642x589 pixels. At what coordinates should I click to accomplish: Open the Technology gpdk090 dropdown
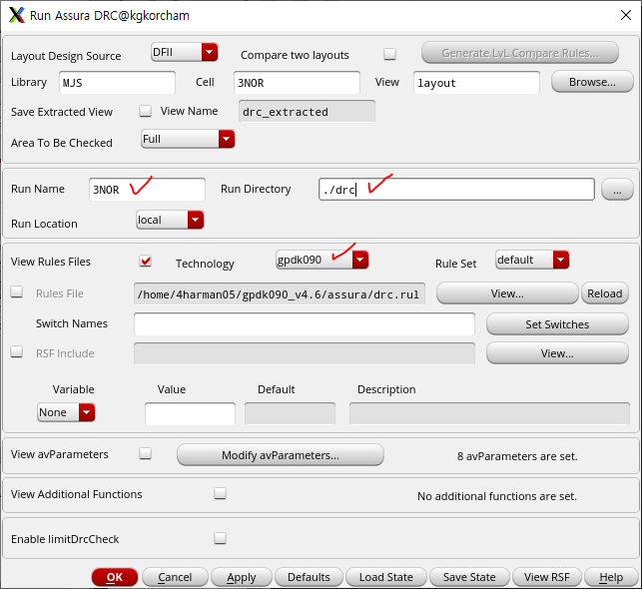point(322,260)
